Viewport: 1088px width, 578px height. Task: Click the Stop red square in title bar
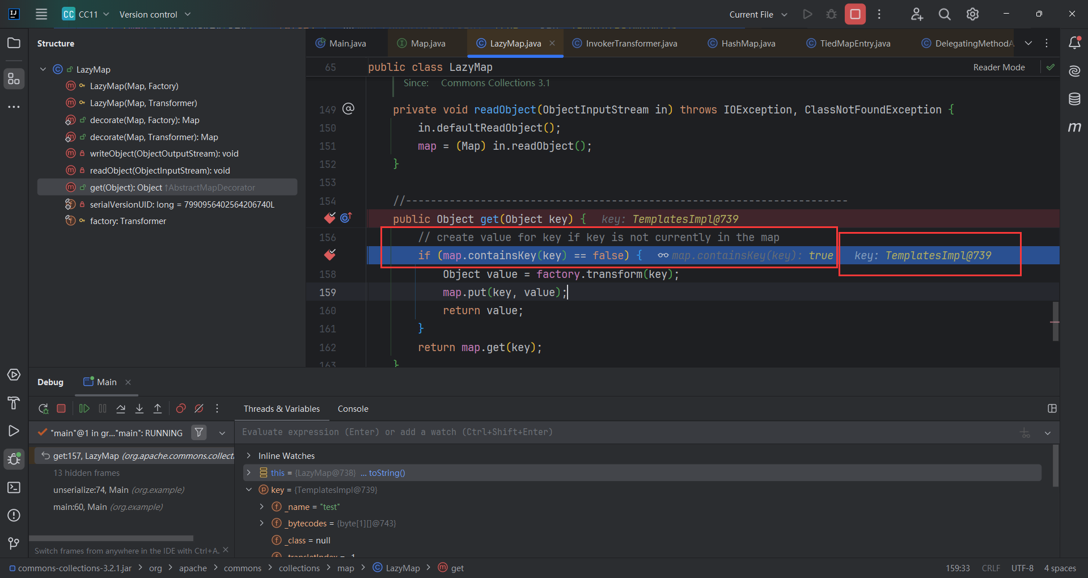(855, 14)
